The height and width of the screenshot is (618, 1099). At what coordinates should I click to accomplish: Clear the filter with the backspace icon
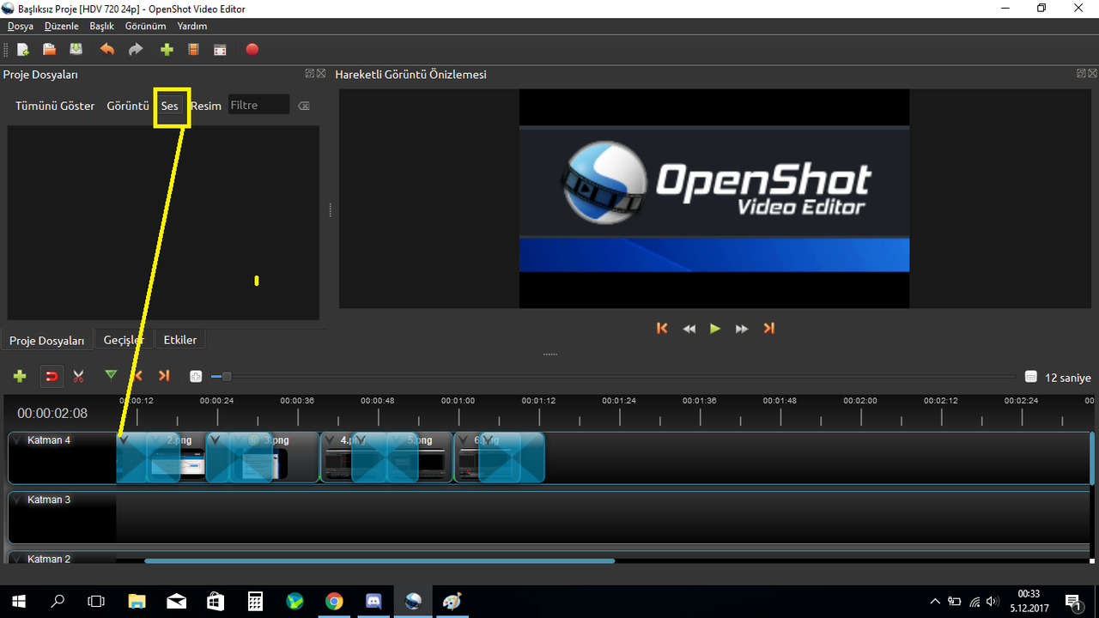pyautogui.click(x=304, y=106)
